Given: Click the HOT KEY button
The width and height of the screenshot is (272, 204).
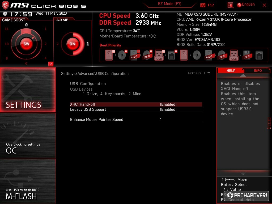Looking at the screenshot, I should (x=195, y=73).
